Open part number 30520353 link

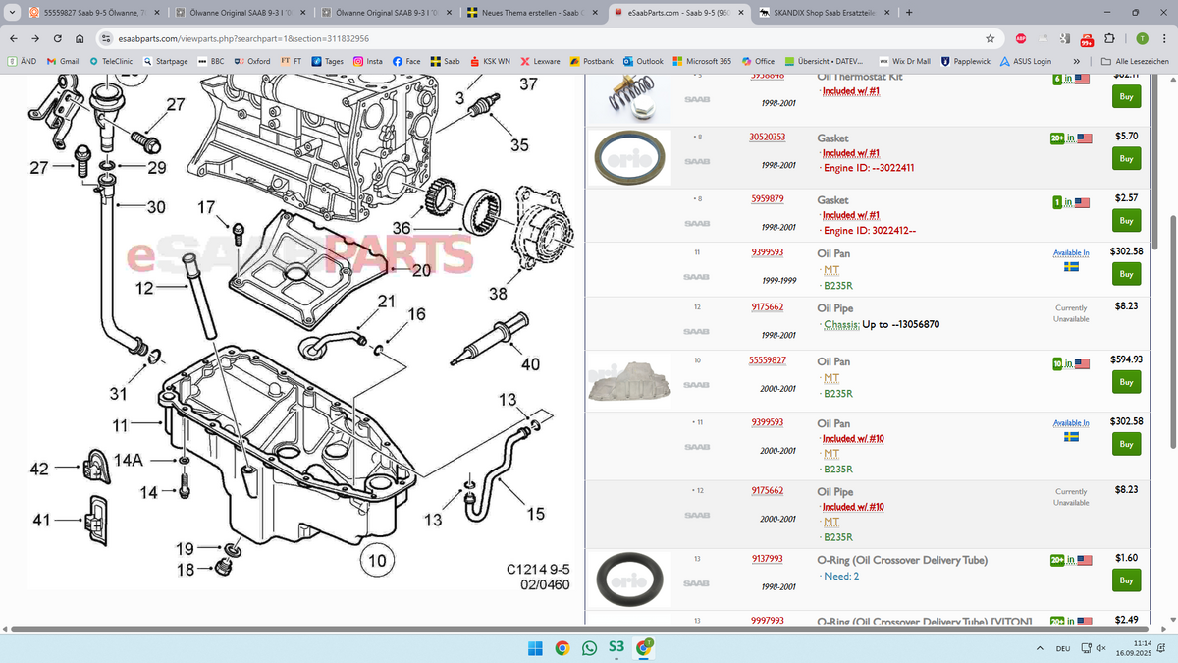click(x=767, y=137)
